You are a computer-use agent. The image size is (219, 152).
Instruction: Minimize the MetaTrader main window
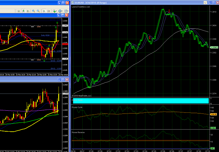(60, 3)
